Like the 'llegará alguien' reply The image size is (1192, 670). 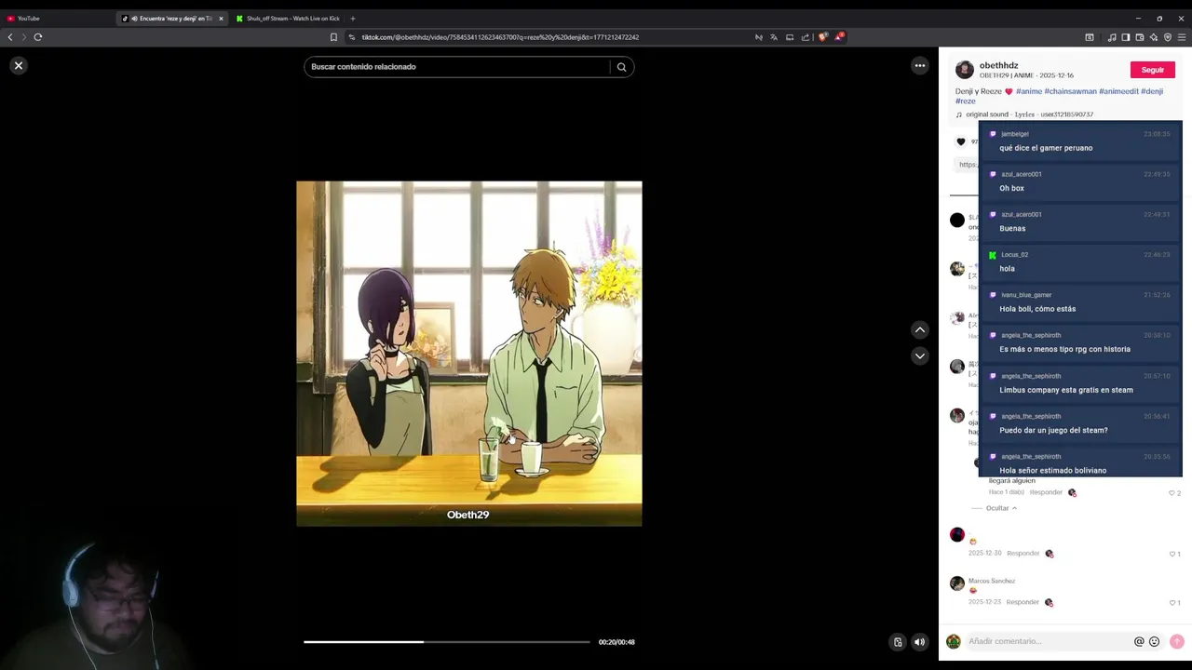[x=1172, y=493]
